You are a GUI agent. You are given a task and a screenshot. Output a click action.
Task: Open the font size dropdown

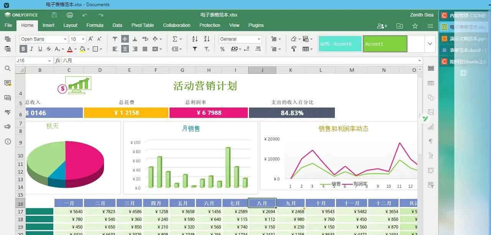coord(82,39)
